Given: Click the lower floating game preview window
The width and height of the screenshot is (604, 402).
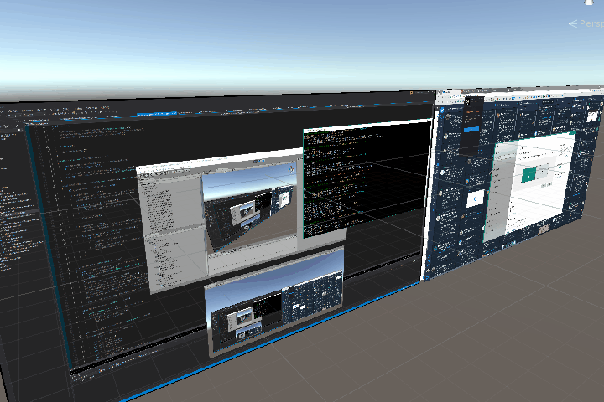Looking at the screenshot, I should tap(274, 306).
